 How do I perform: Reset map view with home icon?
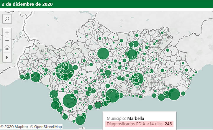(x=7, y=48)
